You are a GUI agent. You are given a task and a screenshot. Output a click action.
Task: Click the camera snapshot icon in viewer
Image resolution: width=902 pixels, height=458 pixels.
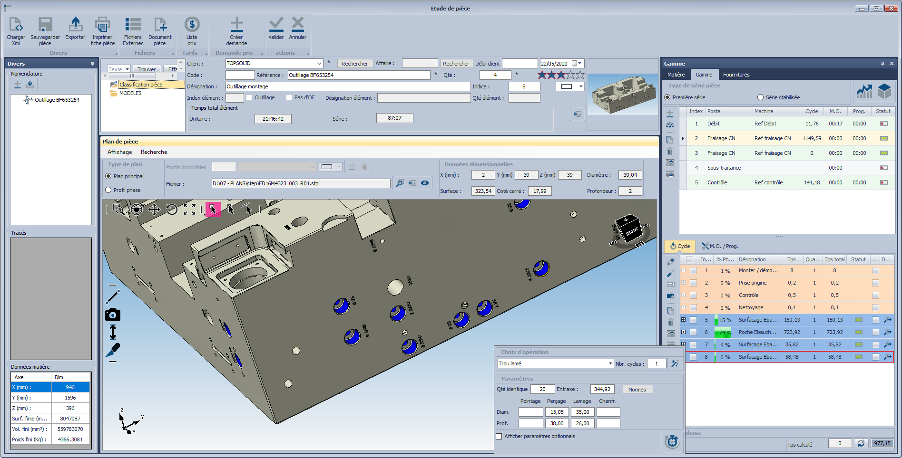(x=113, y=315)
